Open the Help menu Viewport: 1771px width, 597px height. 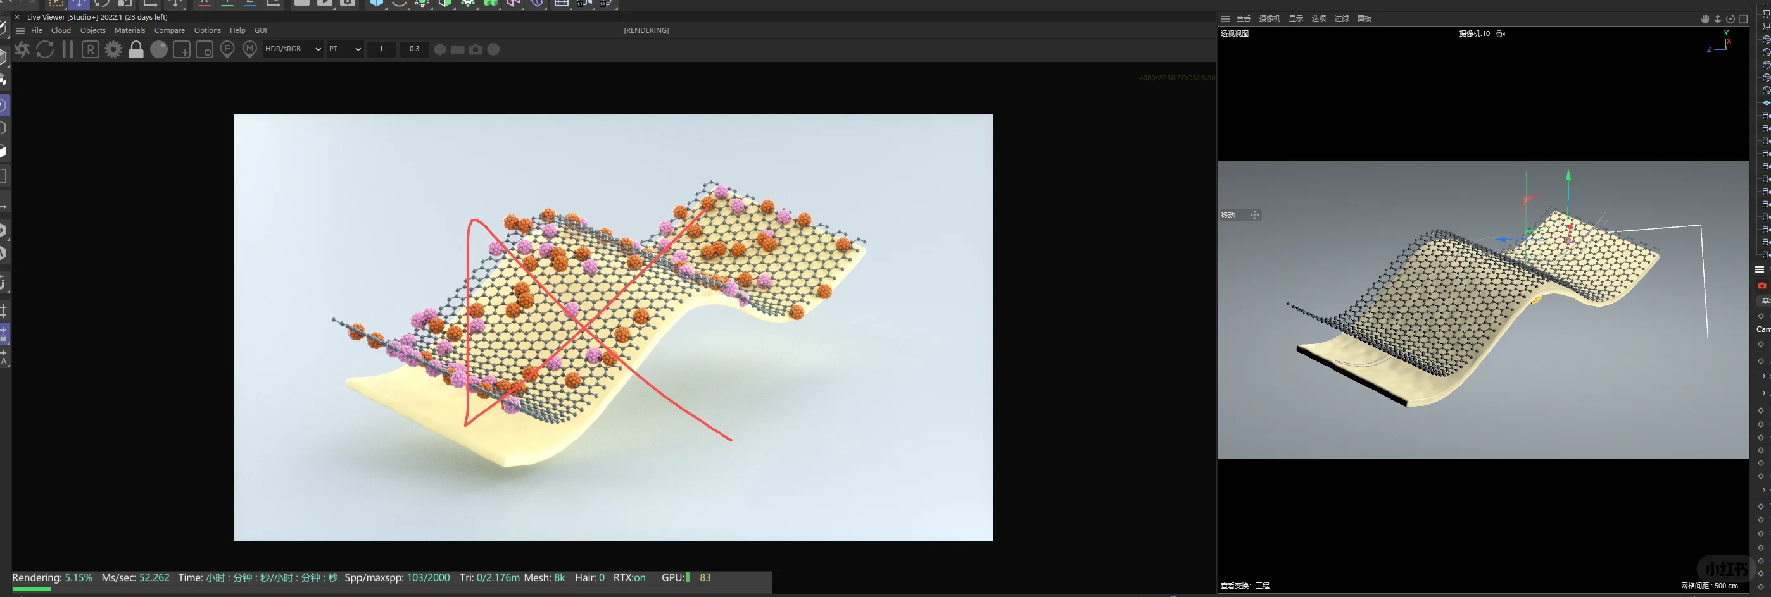(237, 30)
